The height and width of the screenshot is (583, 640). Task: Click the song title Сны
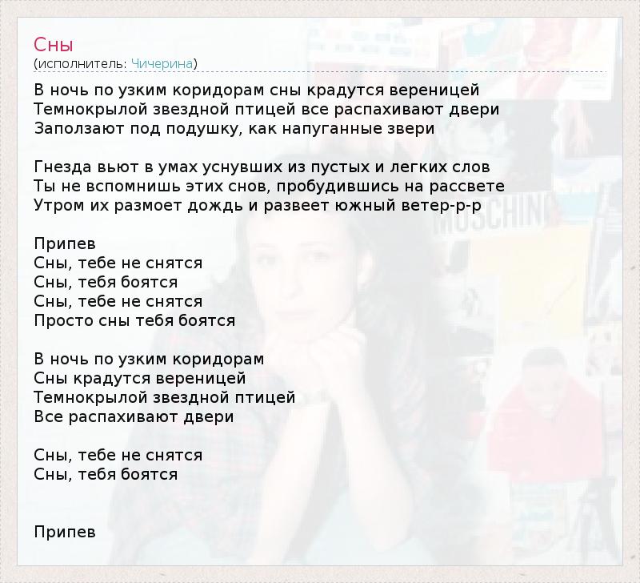[x=54, y=45]
